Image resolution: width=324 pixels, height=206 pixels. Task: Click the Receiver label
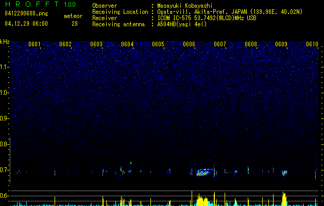point(105,18)
